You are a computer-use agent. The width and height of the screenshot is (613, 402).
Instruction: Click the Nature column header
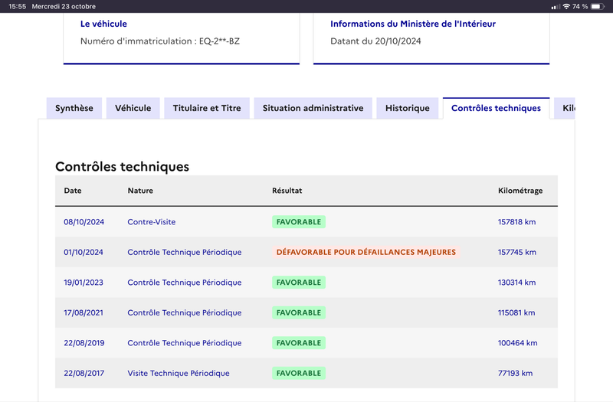click(140, 191)
